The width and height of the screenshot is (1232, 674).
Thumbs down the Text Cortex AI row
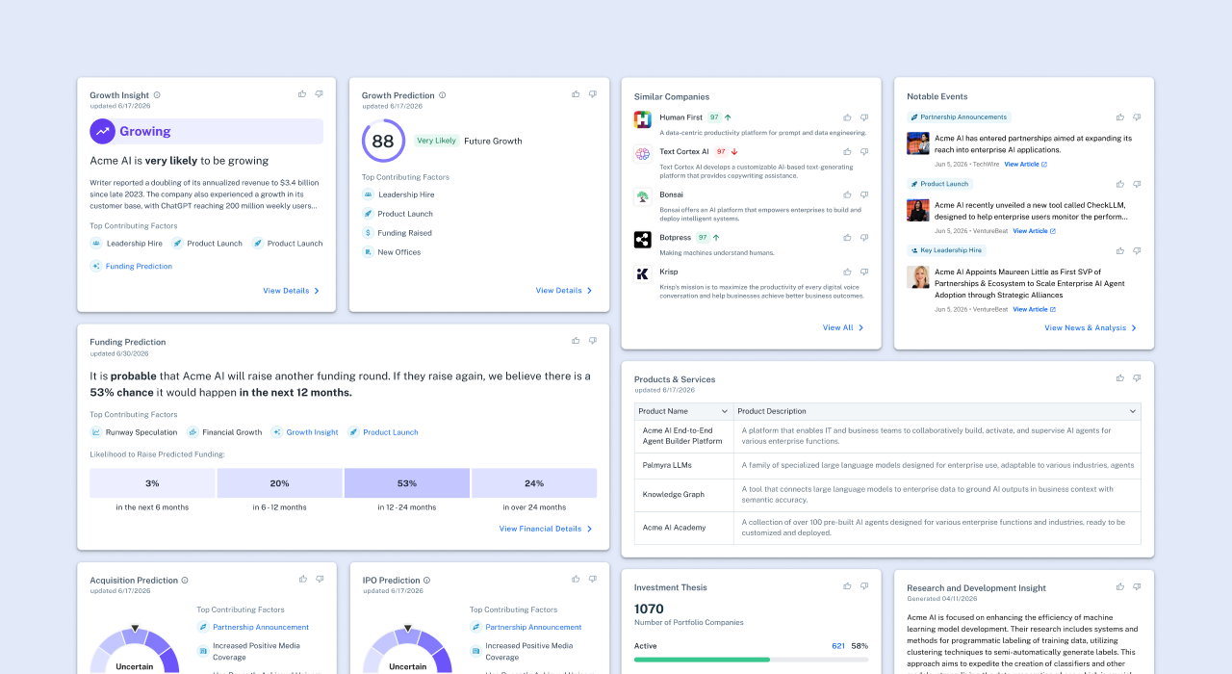(864, 152)
